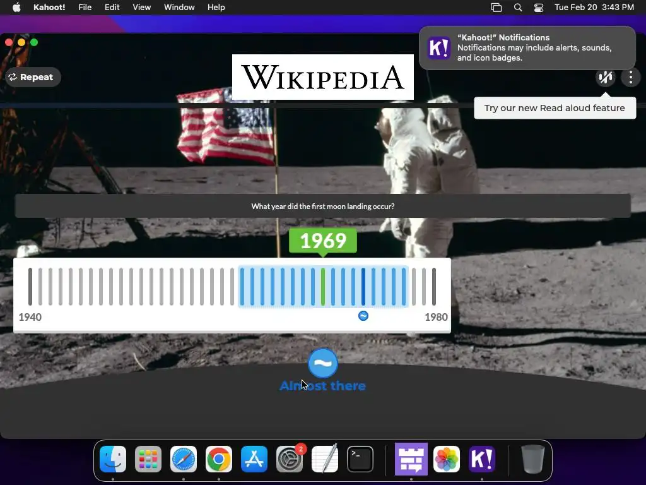Open the Apple menu
Image resolution: width=646 pixels, height=485 pixels.
16,8
